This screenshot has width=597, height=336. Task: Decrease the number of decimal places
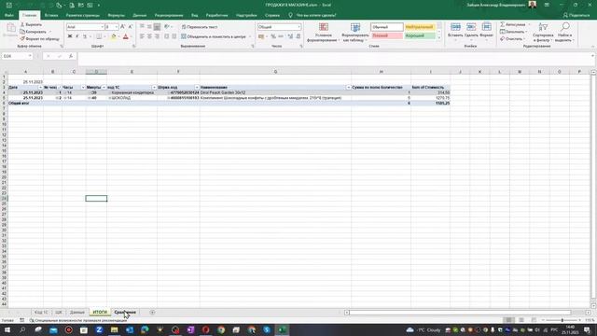[298, 36]
